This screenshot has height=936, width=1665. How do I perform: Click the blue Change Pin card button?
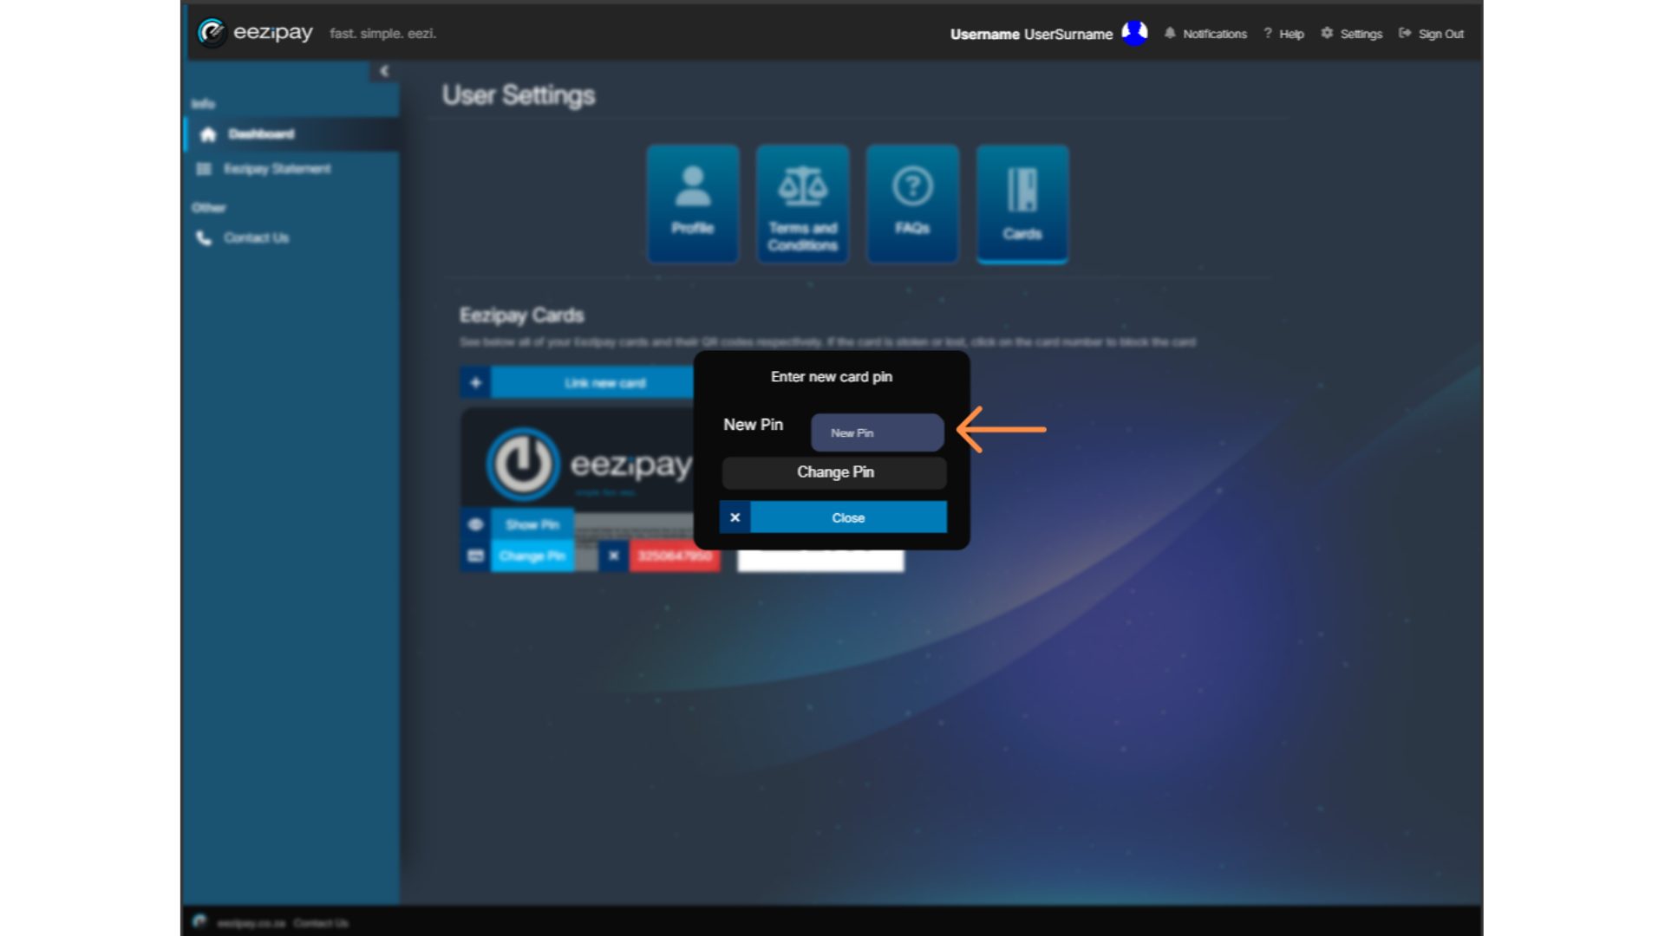click(532, 556)
